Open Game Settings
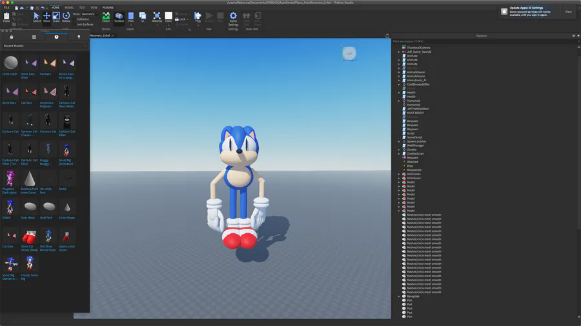This screenshot has width=581, height=326. click(x=233, y=19)
